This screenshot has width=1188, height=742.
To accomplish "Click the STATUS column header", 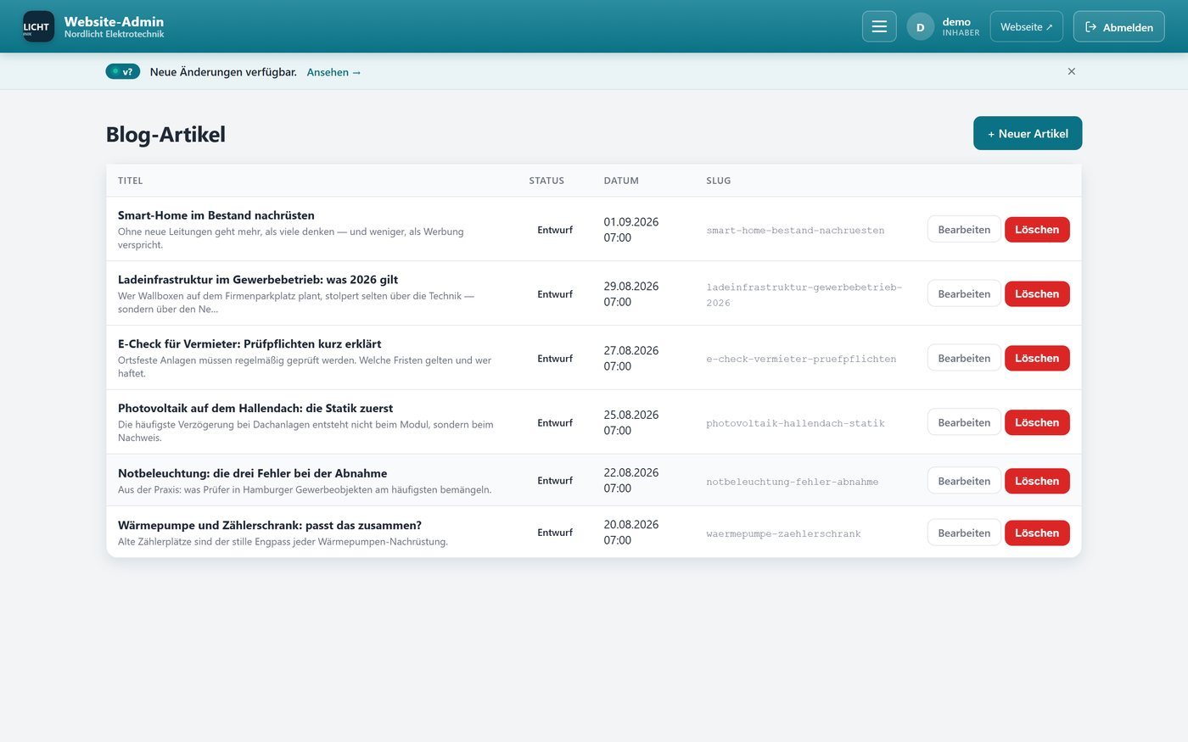I will point(546,181).
